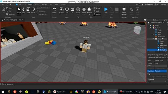168x94 pixels.
Task: Open the Part type dropdown arrow
Action: [67, 15]
